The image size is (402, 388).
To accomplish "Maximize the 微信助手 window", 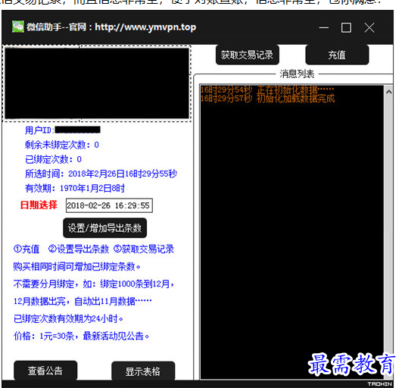I will tap(346, 27).
